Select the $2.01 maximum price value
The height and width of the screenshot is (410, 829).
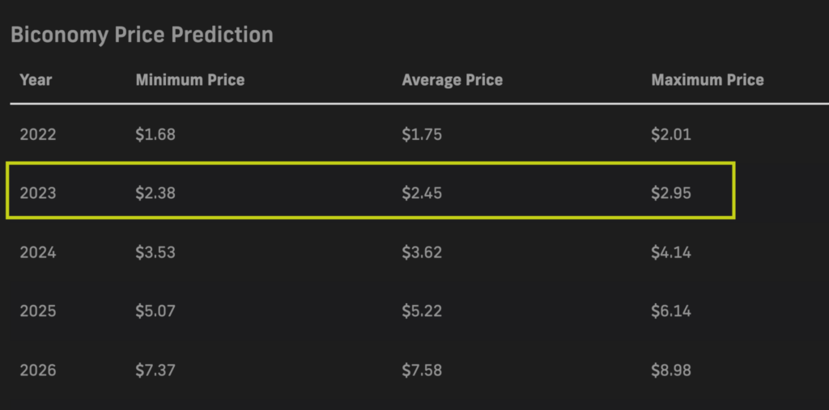(671, 134)
